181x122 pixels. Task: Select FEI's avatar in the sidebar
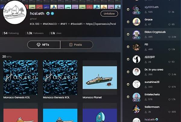click(136, 47)
